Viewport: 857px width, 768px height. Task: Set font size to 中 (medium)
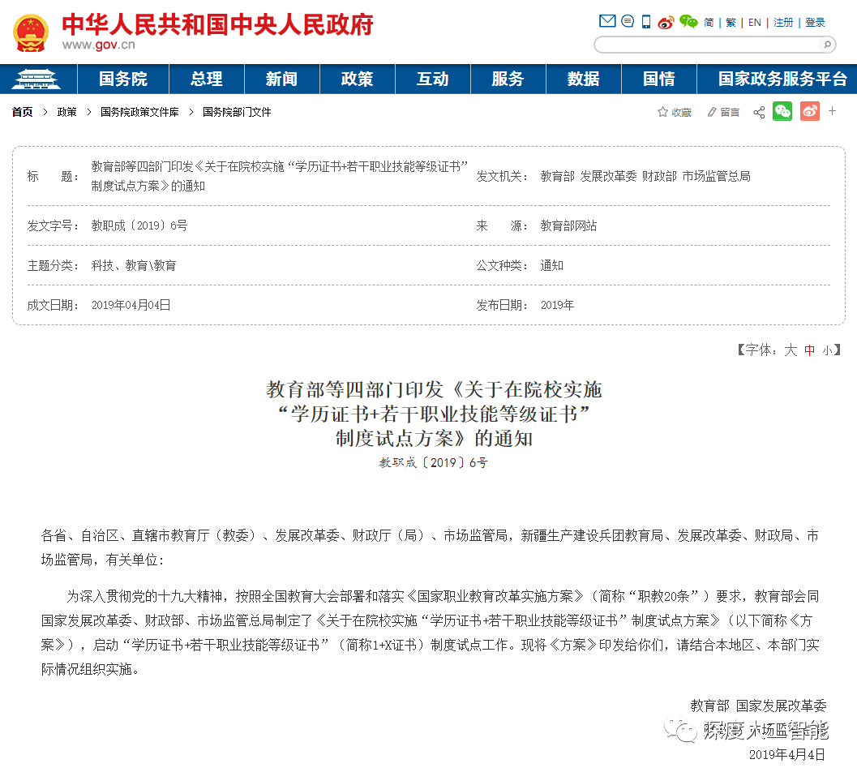pyautogui.click(x=809, y=350)
